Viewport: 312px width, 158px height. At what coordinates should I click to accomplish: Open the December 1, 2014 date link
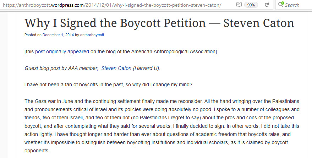(58, 35)
